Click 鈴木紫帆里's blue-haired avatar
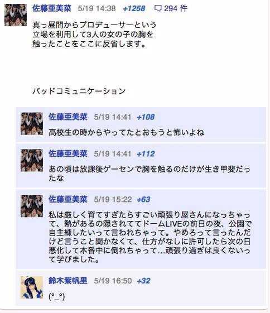Viewport: 270px width, 313px height. pyautogui.click(x=32, y=287)
